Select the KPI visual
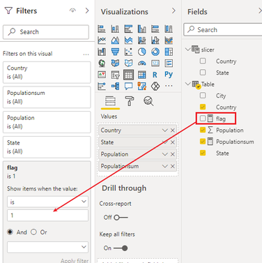This screenshot has height=263, width=262. (x=102, y=75)
